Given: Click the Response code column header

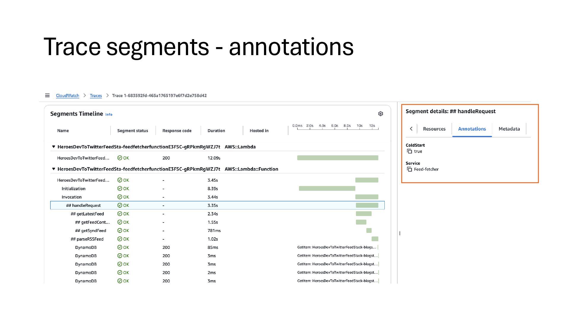Looking at the screenshot, I should click(177, 131).
